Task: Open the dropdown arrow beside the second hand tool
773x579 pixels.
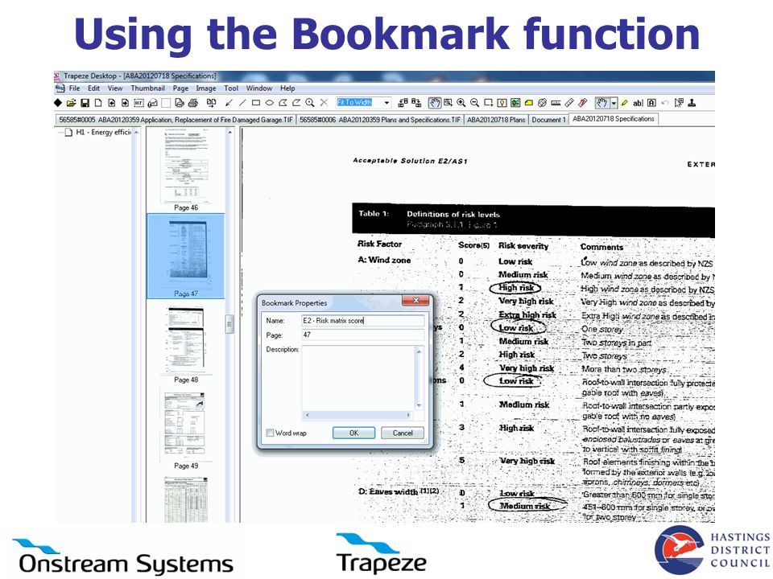Action: coord(614,103)
